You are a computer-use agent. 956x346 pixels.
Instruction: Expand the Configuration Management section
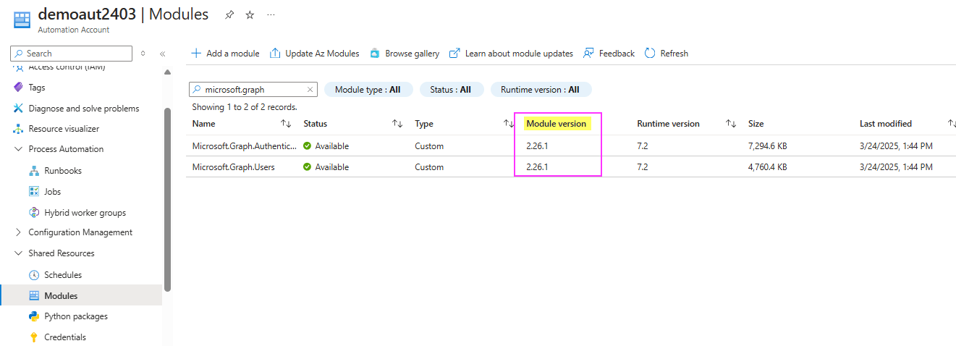click(x=18, y=232)
